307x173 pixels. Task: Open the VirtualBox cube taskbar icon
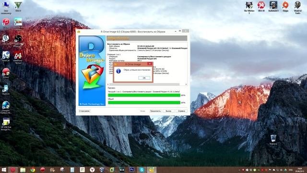(102, 170)
